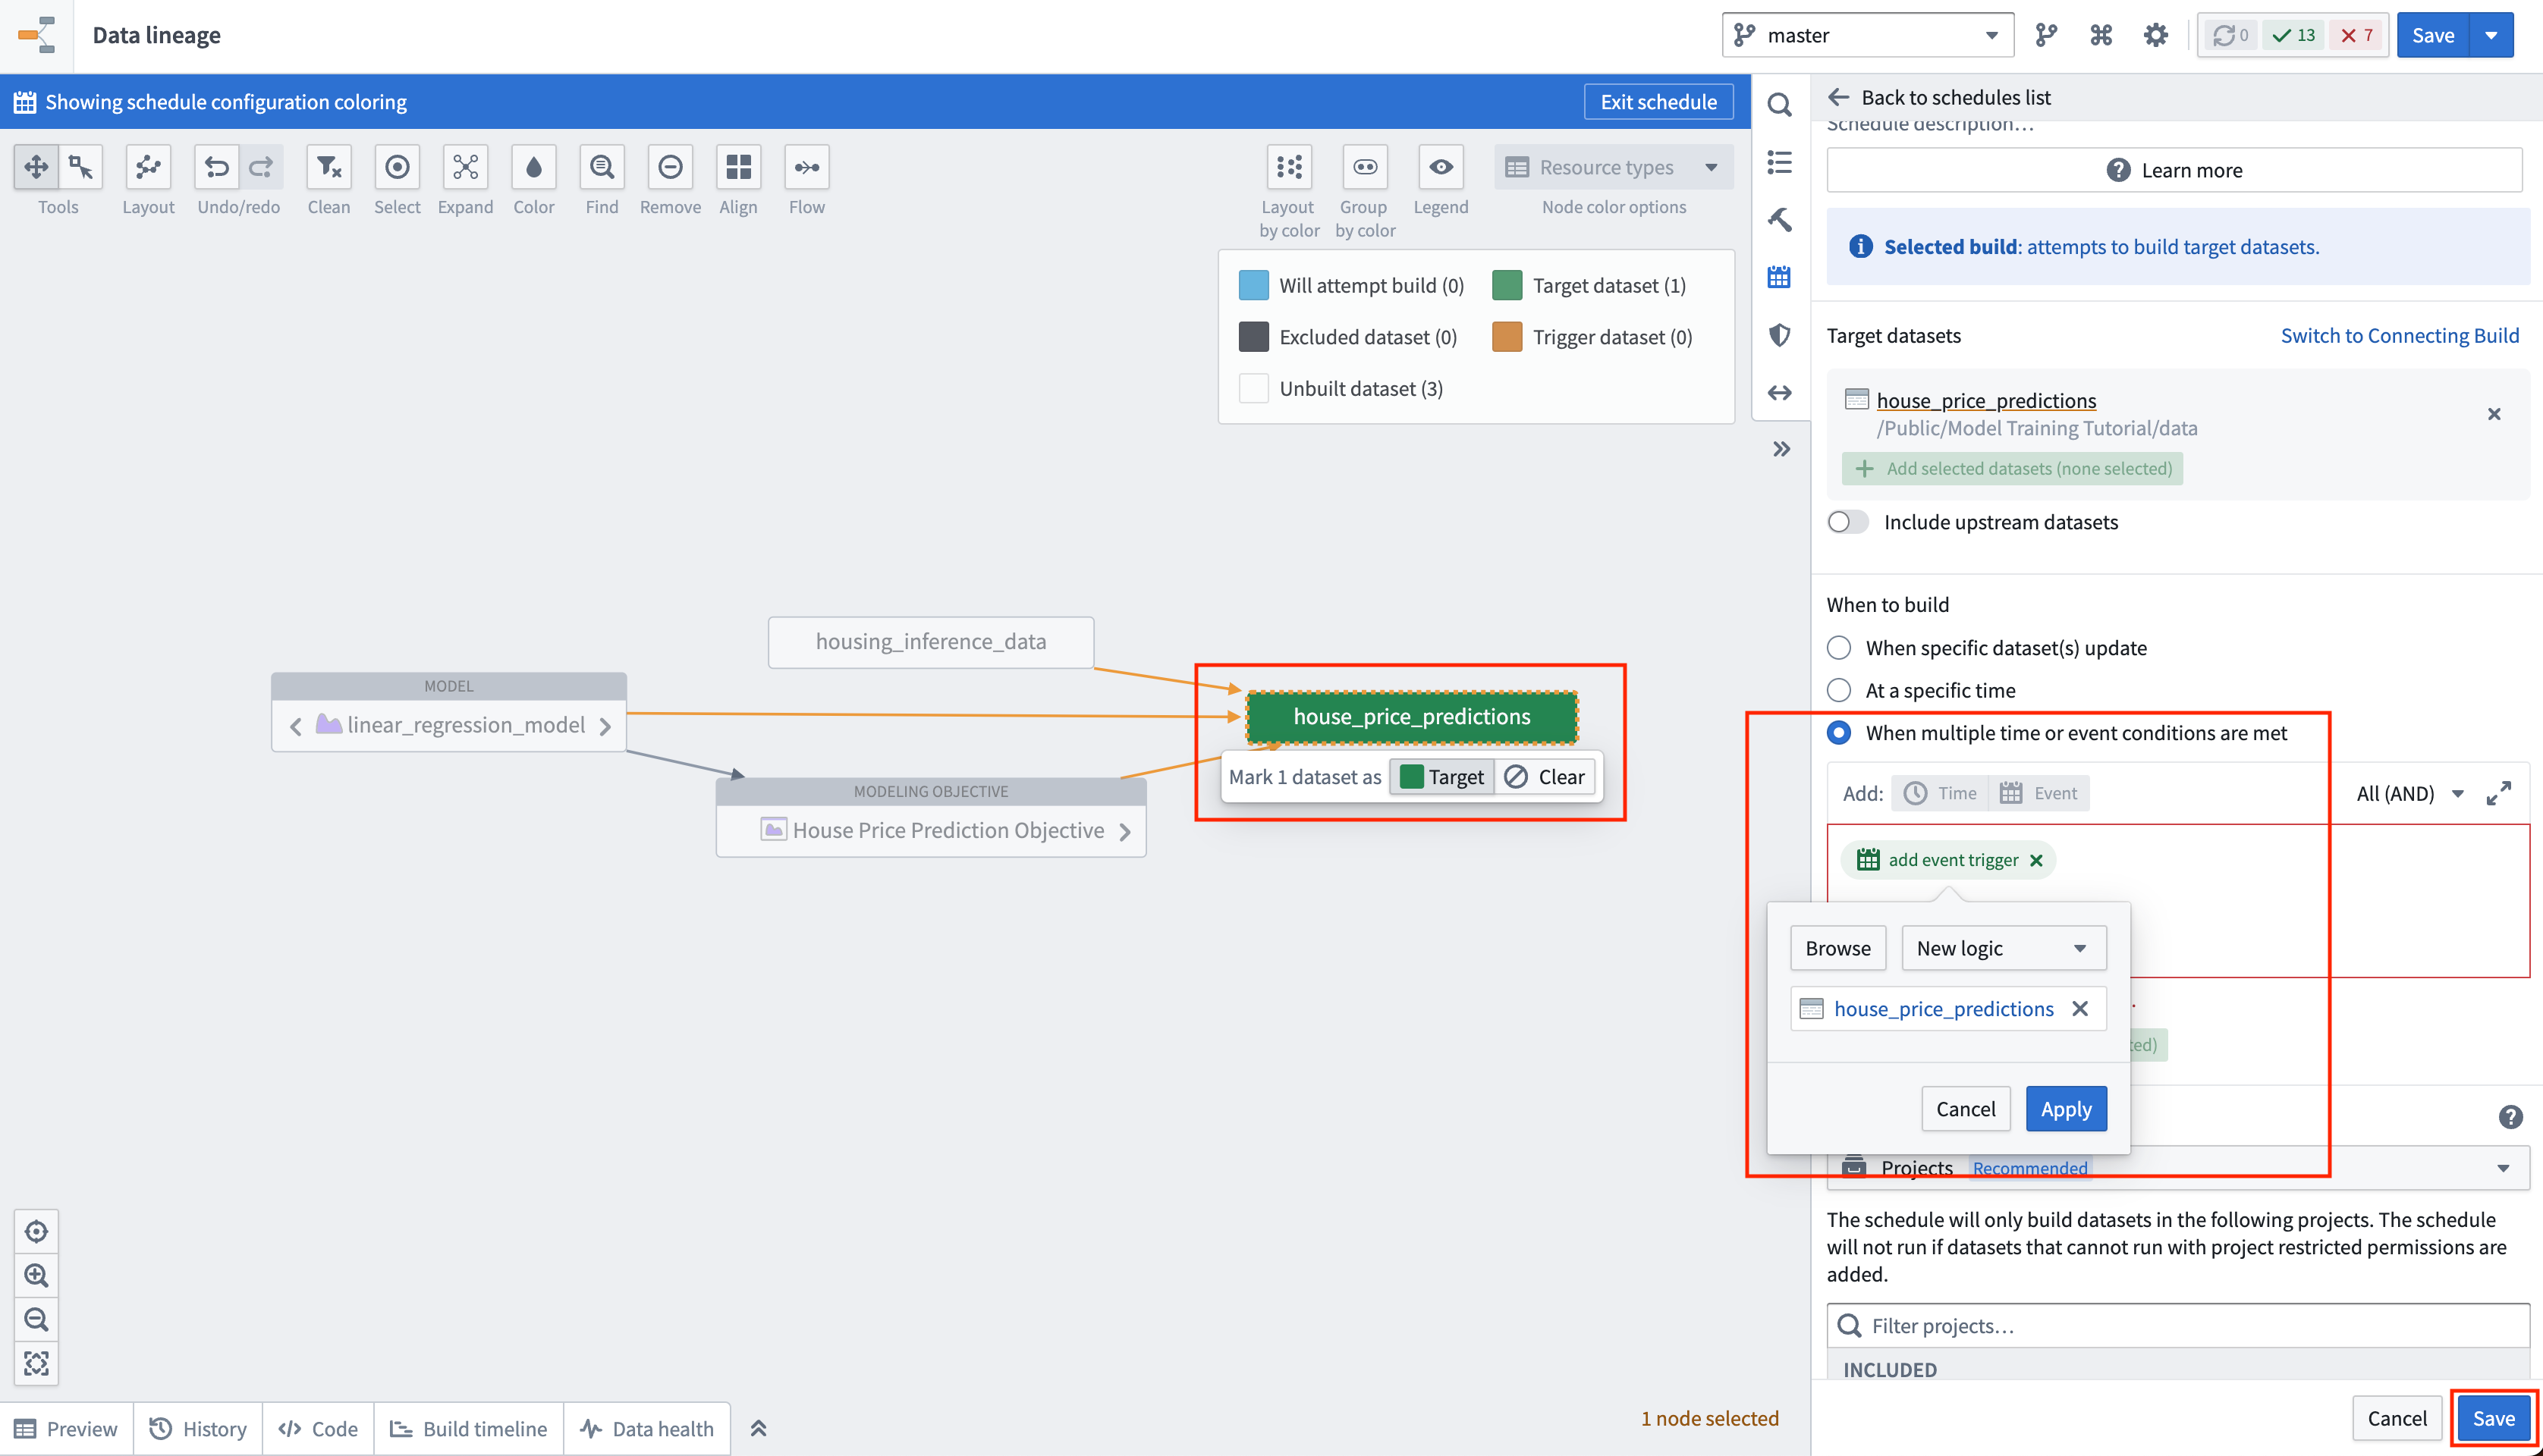This screenshot has width=2543, height=1456.
Task: Click the Find tool icon
Action: (x=601, y=166)
